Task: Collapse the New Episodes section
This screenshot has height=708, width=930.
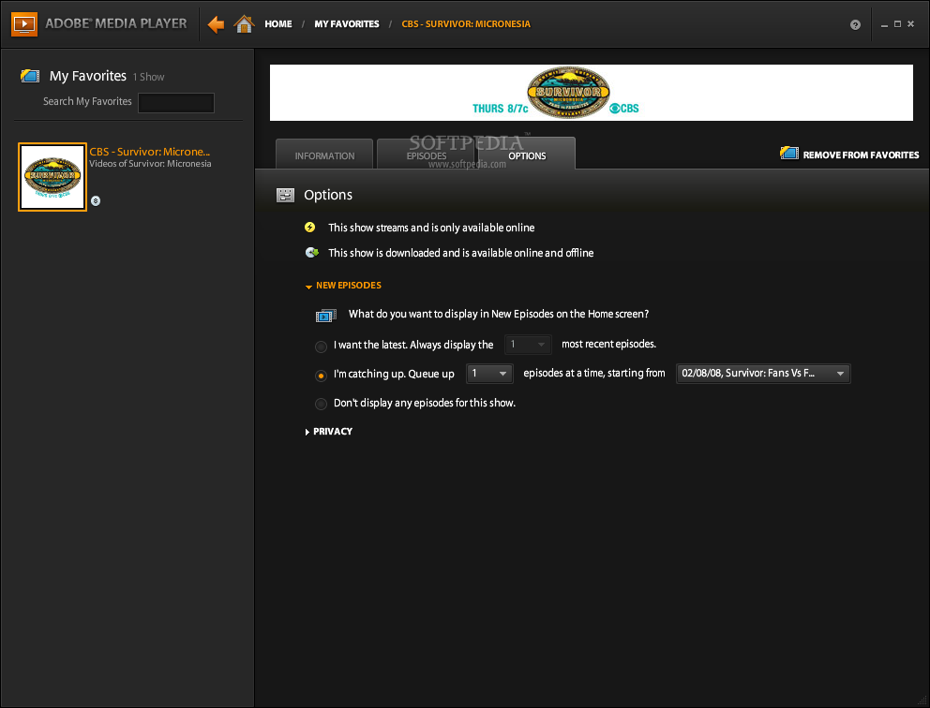Action: click(x=343, y=286)
